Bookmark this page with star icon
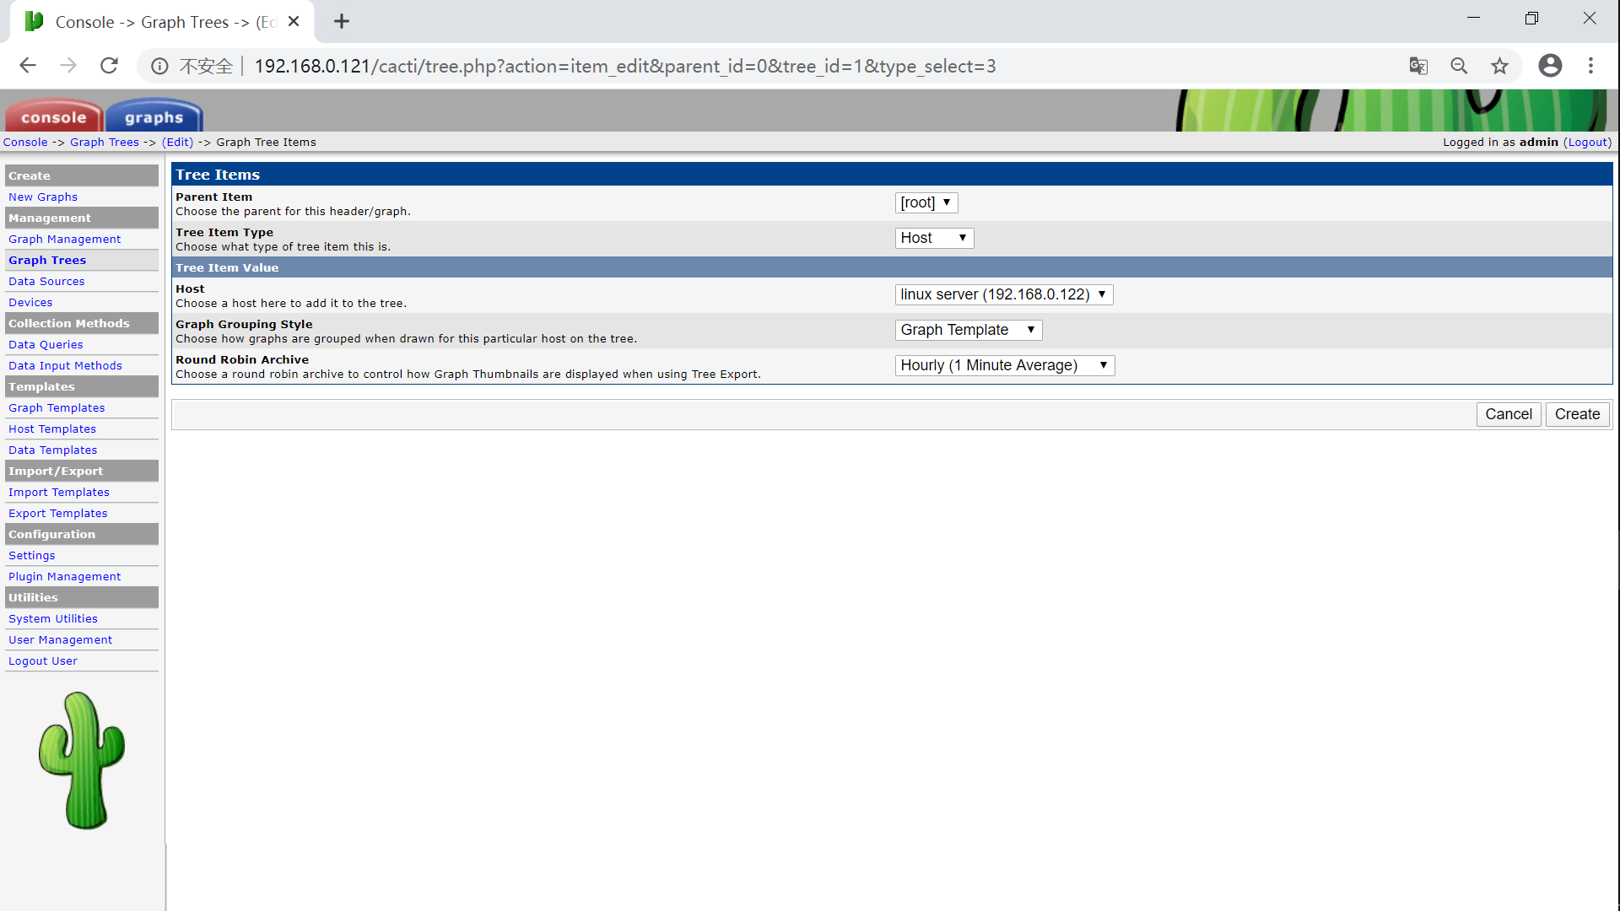Image resolution: width=1620 pixels, height=911 pixels. click(1499, 66)
